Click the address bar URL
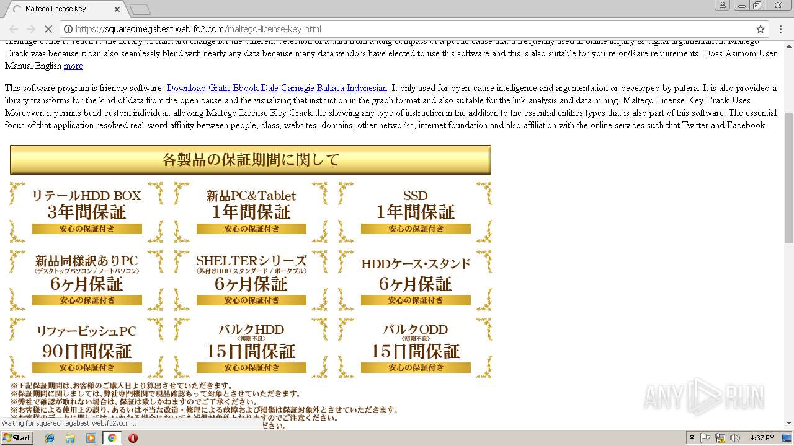The height and width of the screenshot is (446, 794). 198,29
